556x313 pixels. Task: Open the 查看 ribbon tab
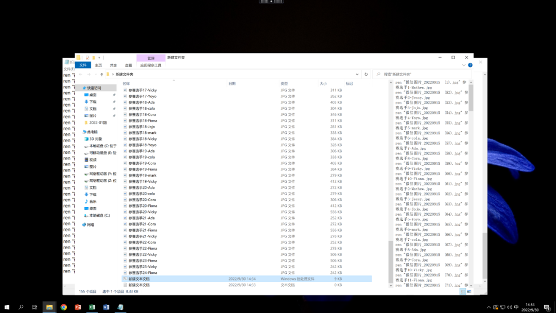point(128,65)
